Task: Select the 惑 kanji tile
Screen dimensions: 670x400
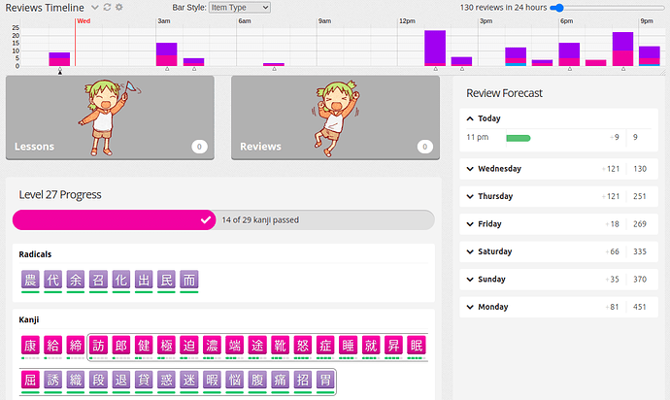Action: point(166,380)
